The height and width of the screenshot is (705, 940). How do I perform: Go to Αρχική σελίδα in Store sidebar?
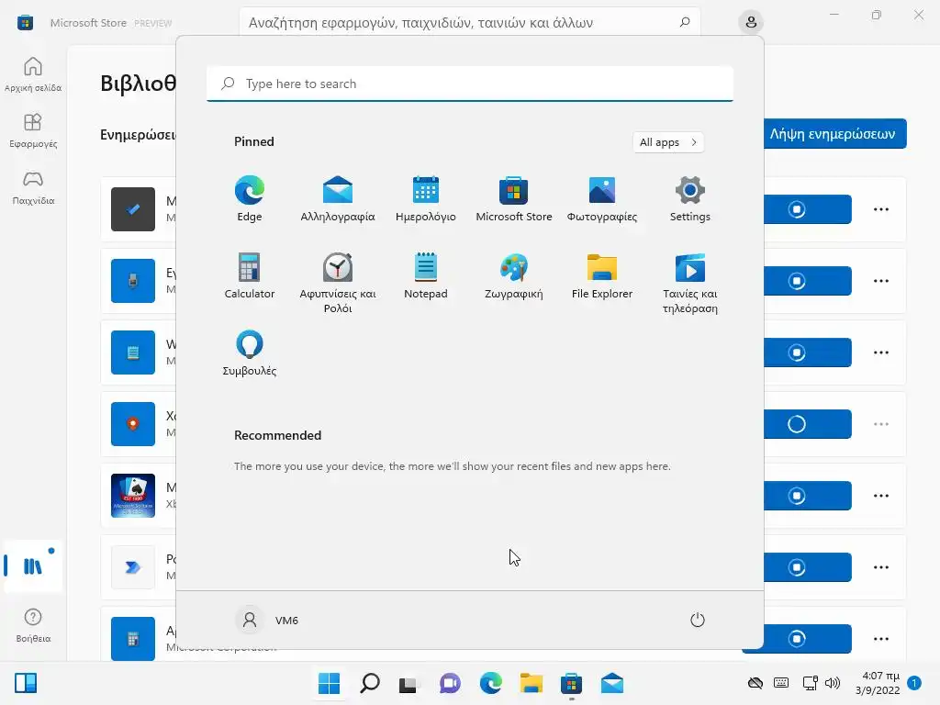[33, 75]
